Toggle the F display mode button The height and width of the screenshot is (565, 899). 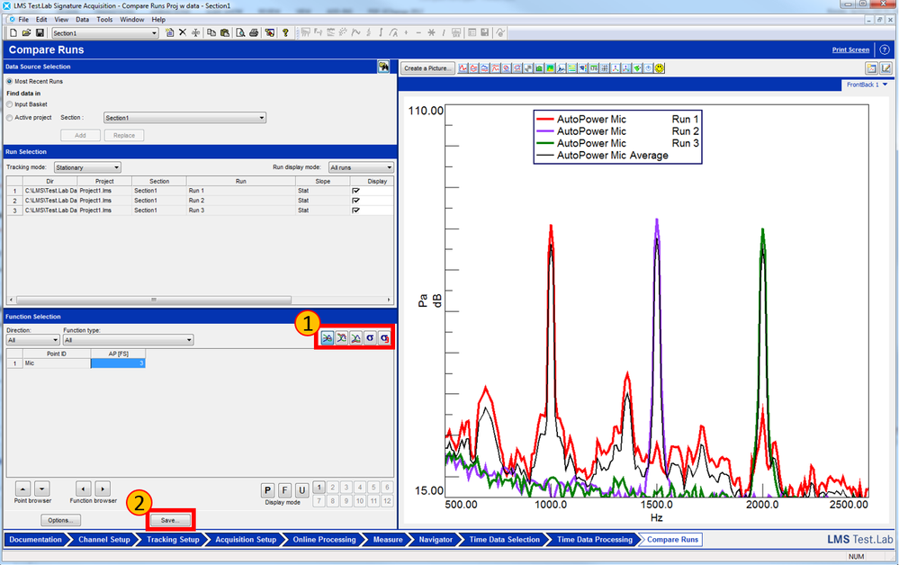tap(284, 490)
